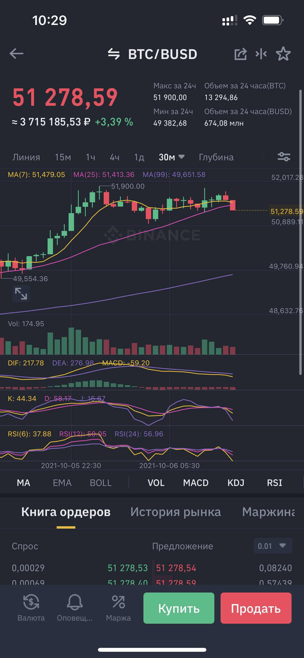This screenshot has width=304, height=658.
Task: Select the Глубина depth chart tab
Action: pos(216,157)
